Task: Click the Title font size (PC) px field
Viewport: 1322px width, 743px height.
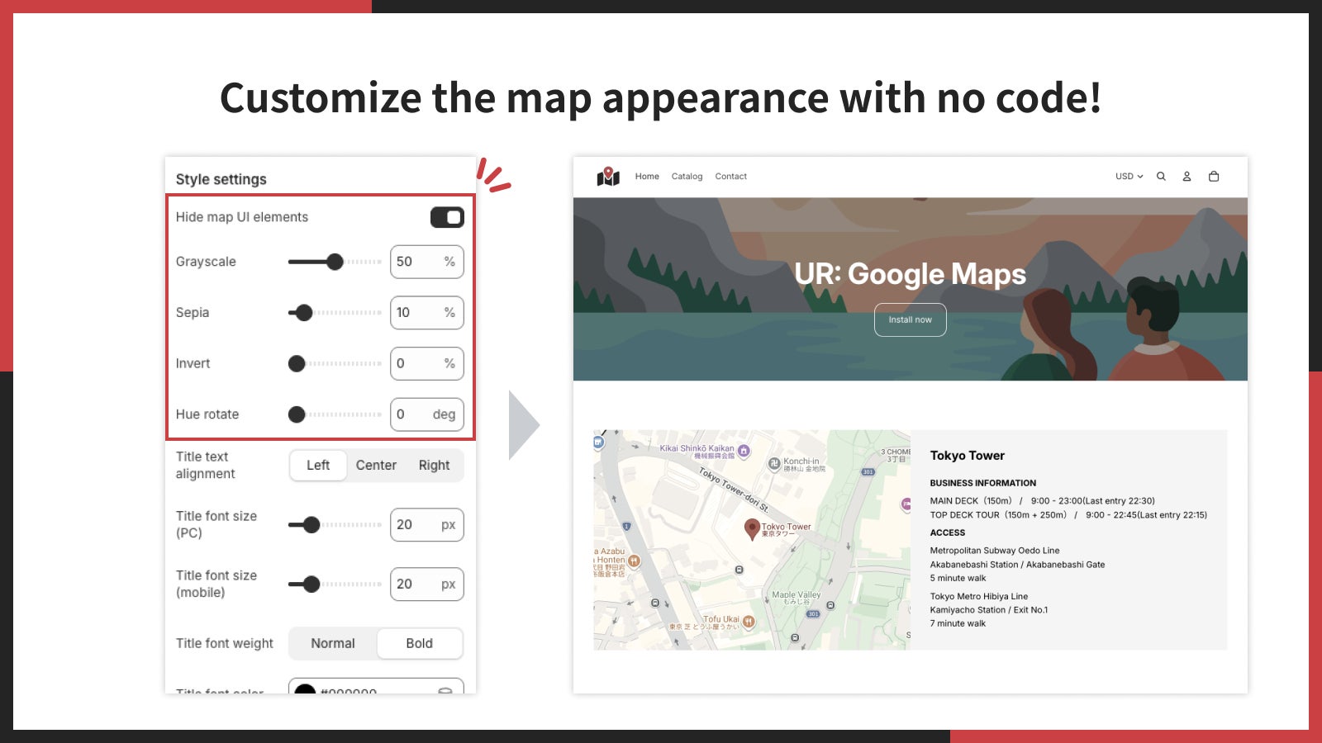Action: pos(427,525)
